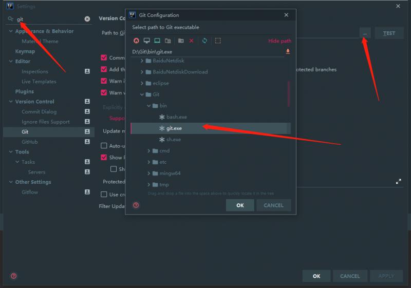The height and width of the screenshot is (288, 411).
Task: Click the Project directory toolbar icon
Action: pyautogui.click(x=157, y=41)
